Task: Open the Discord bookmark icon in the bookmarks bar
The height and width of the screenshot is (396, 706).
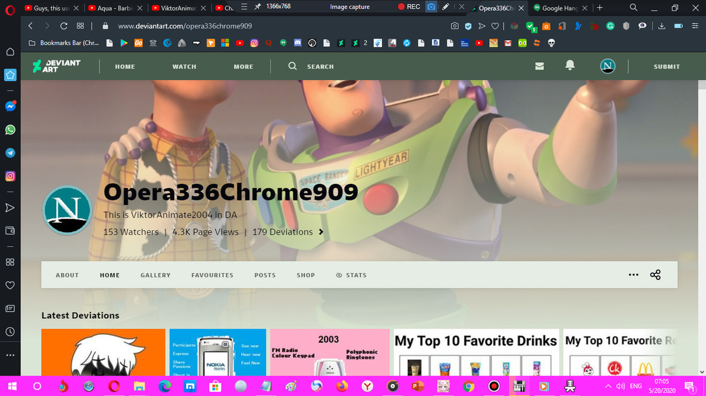Action: (298, 43)
